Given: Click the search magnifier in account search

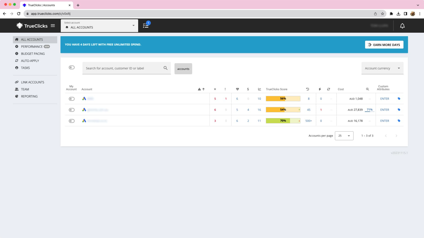Looking at the screenshot, I should coord(165,68).
